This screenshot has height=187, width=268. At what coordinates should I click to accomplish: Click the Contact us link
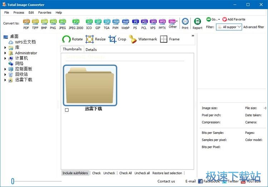pyautogui.click(x=166, y=181)
